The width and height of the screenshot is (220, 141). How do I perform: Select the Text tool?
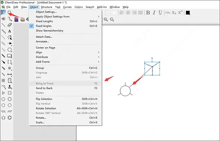[x=10, y=31]
